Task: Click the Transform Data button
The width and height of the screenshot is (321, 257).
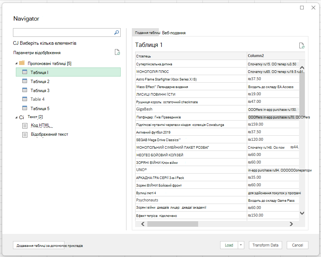Action: pyautogui.click(x=265, y=245)
